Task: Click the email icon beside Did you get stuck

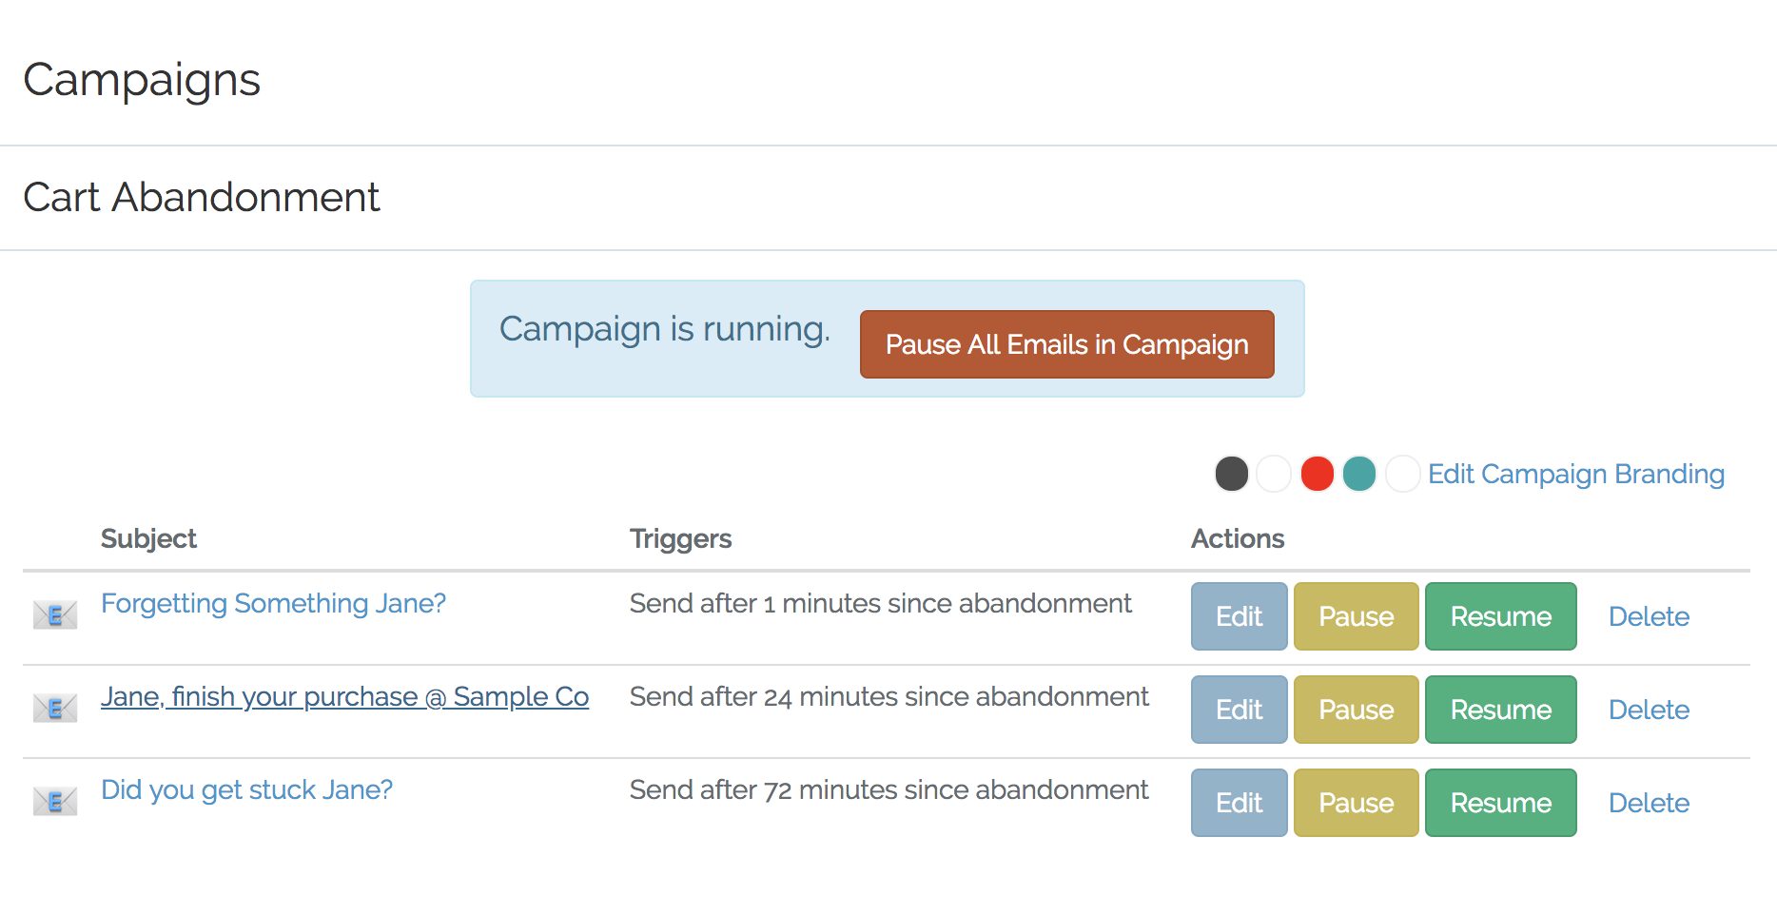Action: coord(54,801)
